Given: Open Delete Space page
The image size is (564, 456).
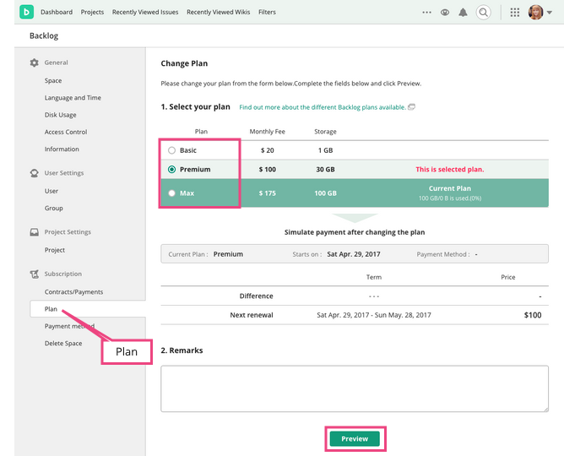Looking at the screenshot, I should coord(63,344).
